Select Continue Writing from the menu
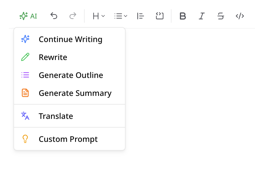 (70, 39)
